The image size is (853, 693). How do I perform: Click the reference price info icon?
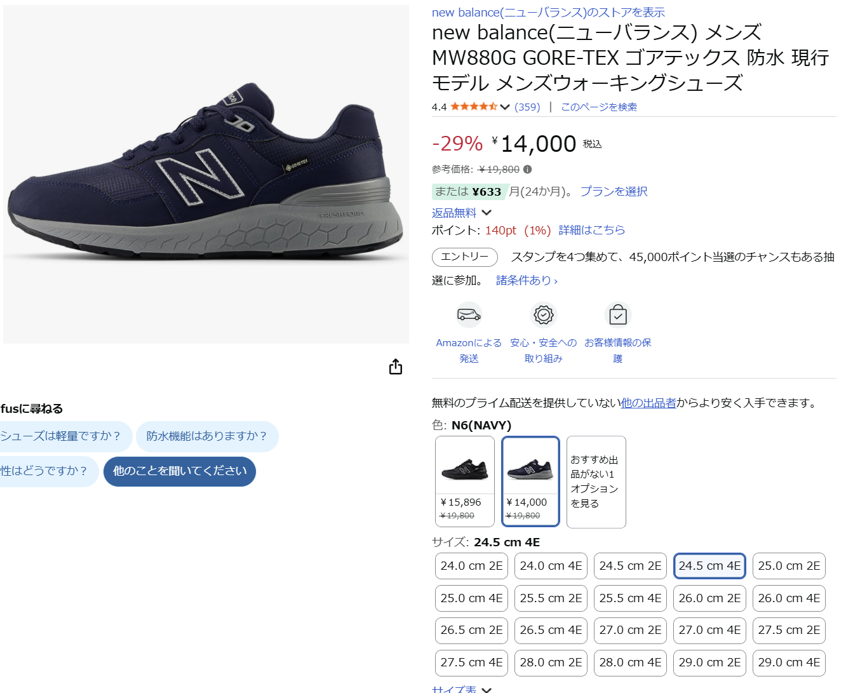tap(528, 170)
